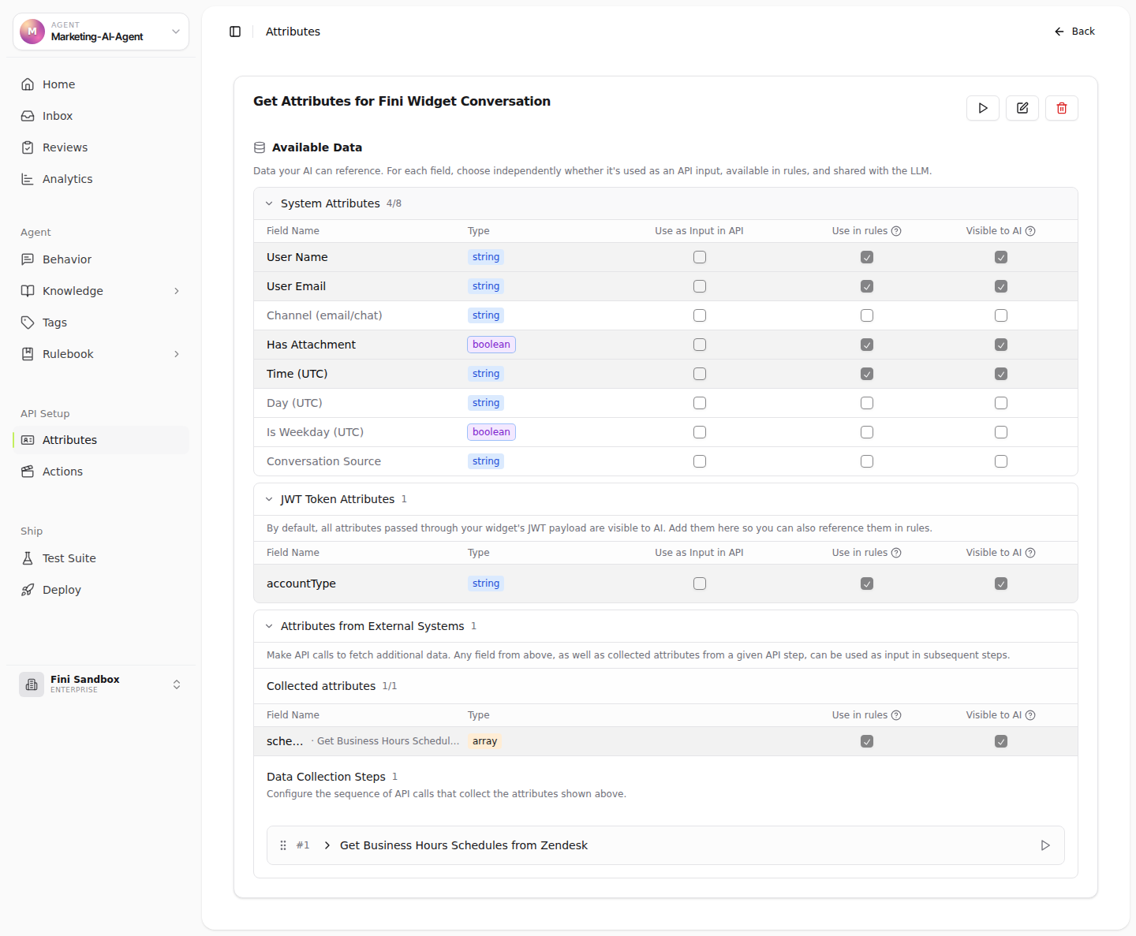Screen dimensions: 1136x936
Task: Click System Attributes 'Use in rules' help icon
Action: click(896, 231)
